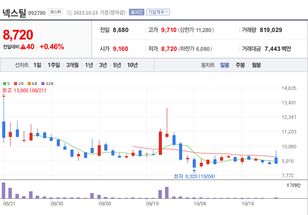The height and width of the screenshot is (215, 308).
Task: Click the 최고 13,800 (08/21) label
Action: coord(24,90)
